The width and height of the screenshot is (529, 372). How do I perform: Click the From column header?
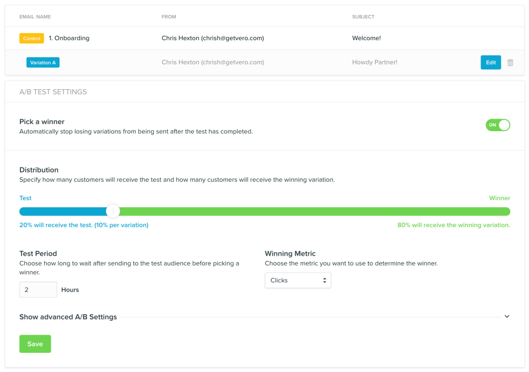click(169, 17)
